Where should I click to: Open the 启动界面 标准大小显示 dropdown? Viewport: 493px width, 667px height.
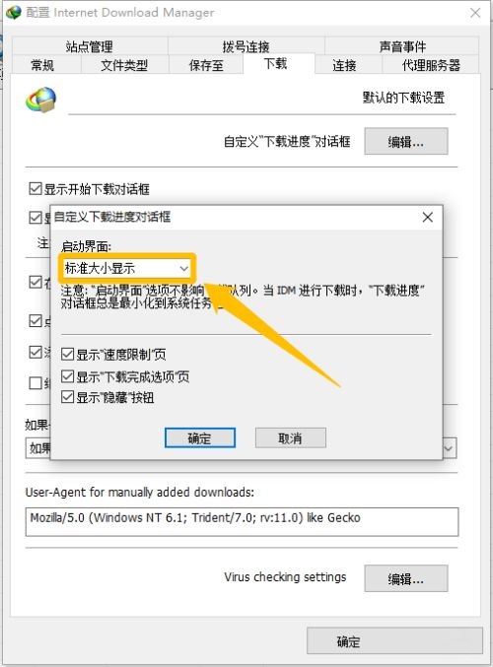point(126,268)
